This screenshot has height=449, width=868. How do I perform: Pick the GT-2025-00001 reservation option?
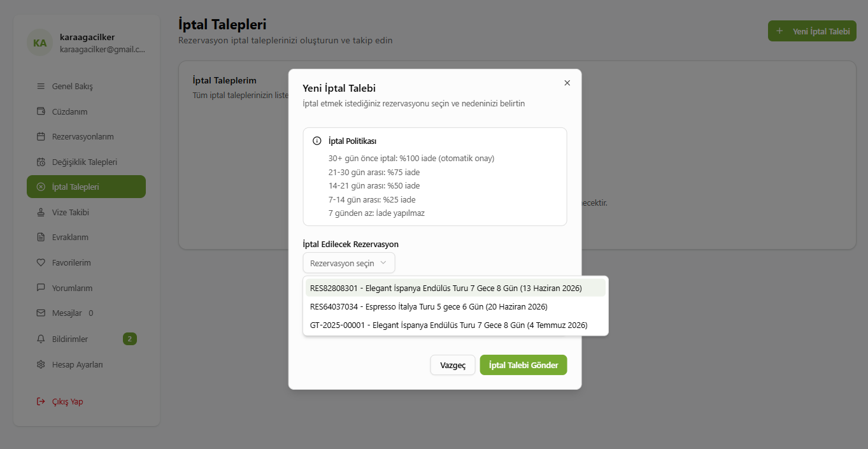pyautogui.click(x=448, y=325)
